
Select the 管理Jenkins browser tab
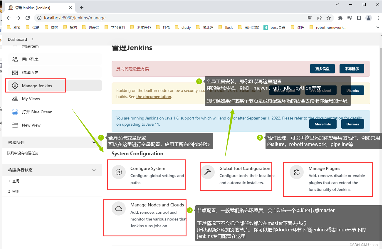40,8
